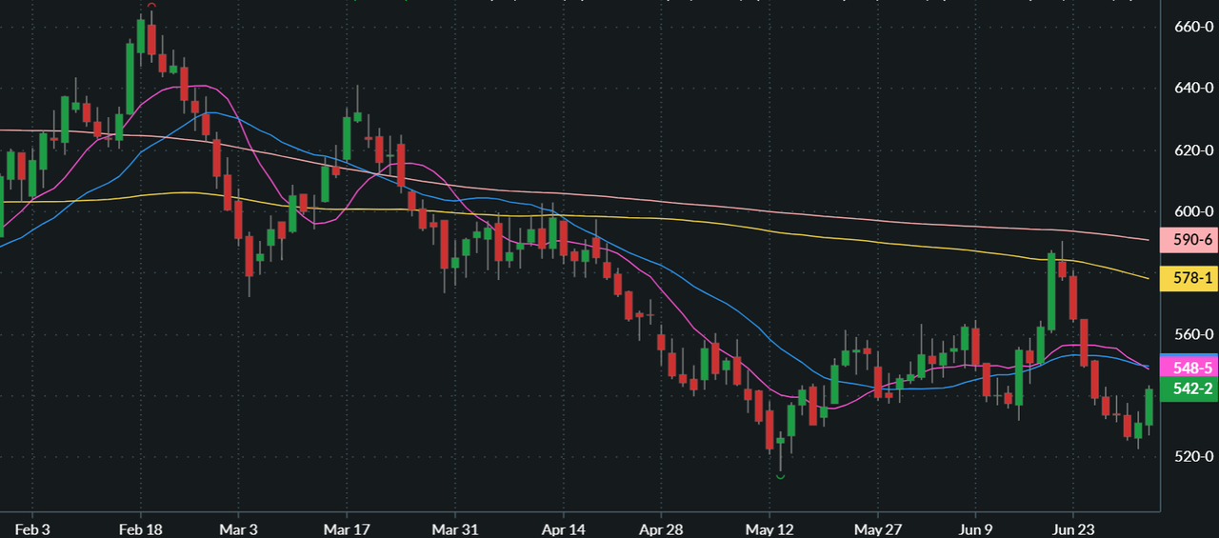
Task: Click the yellow 578-1 moving average price tag
Action: coord(1190,279)
